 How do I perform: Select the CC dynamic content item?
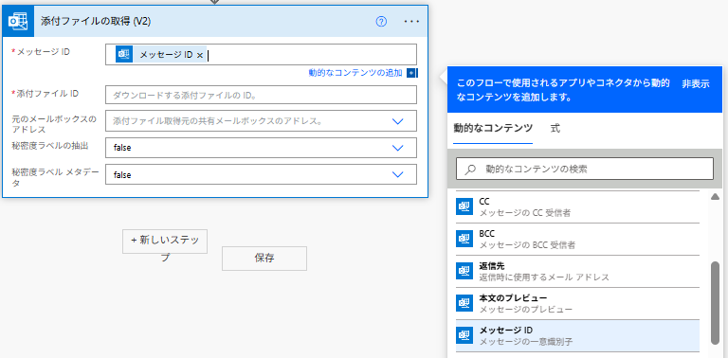[577, 206]
